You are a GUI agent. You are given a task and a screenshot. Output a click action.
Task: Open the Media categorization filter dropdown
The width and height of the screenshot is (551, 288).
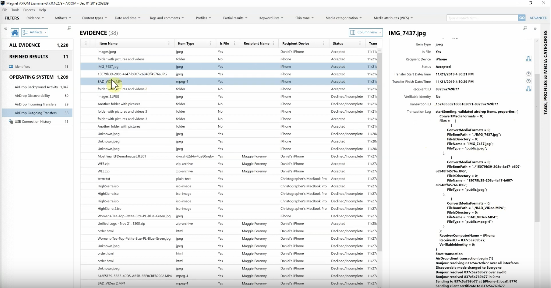click(x=343, y=18)
